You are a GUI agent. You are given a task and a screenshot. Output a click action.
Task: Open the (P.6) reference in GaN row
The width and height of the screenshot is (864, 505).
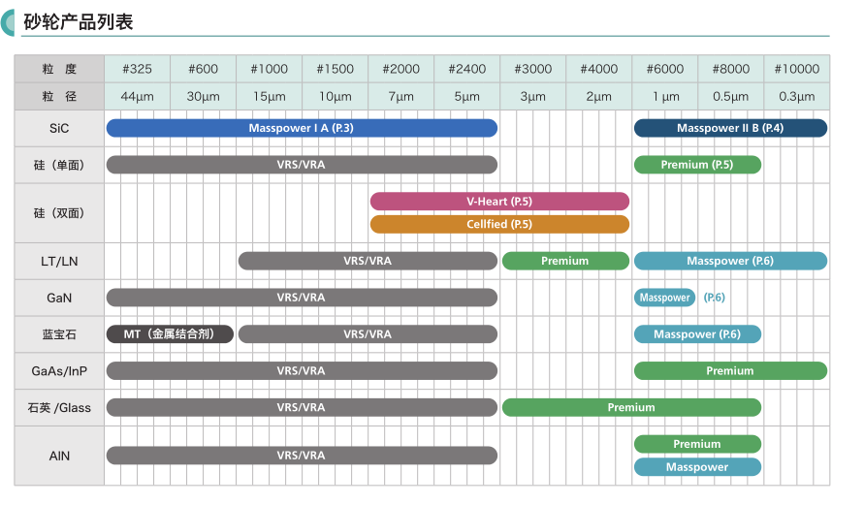714,298
